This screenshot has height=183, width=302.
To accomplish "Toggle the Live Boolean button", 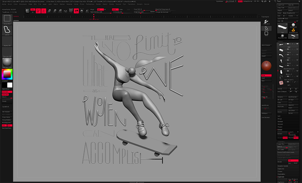I will (266, 118).
